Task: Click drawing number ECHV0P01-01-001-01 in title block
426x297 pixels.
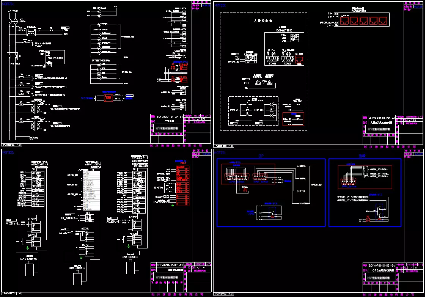Action: (170, 117)
